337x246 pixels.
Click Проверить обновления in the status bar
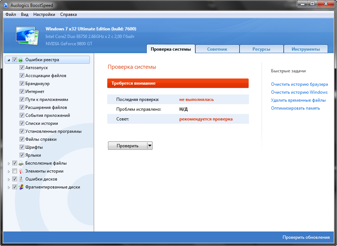pos(306,237)
